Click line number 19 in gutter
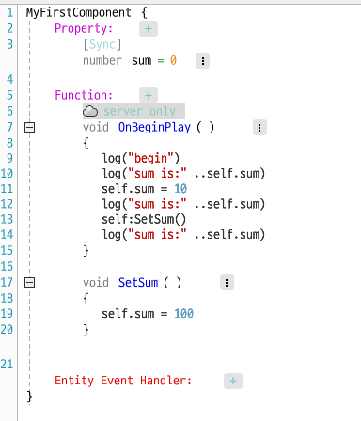The width and height of the screenshot is (361, 421). pyautogui.click(x=7, y=313)
